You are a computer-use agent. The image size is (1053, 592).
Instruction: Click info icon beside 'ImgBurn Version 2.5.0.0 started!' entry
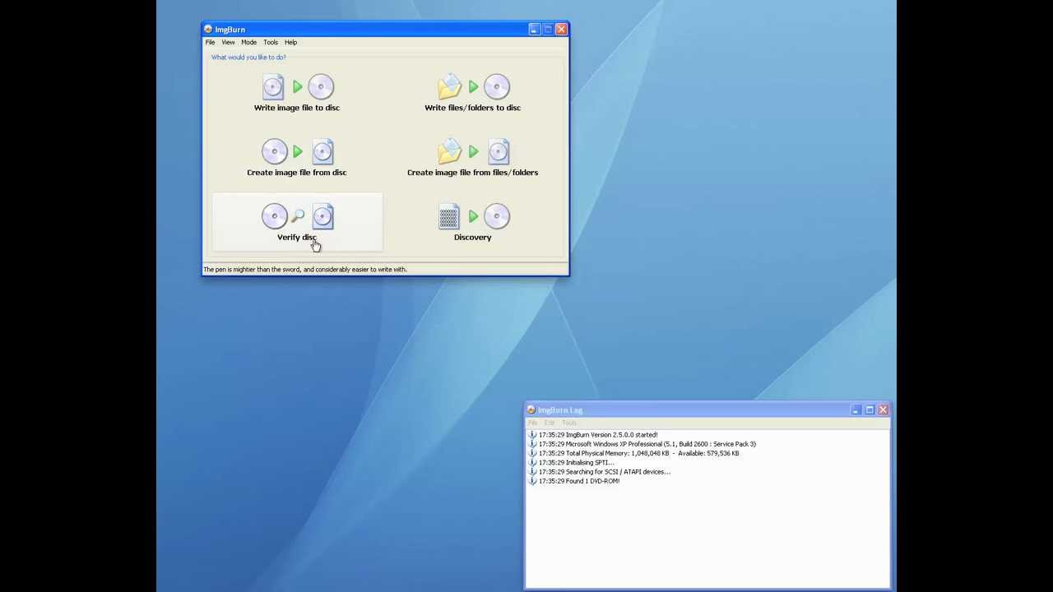click(532, 435)
